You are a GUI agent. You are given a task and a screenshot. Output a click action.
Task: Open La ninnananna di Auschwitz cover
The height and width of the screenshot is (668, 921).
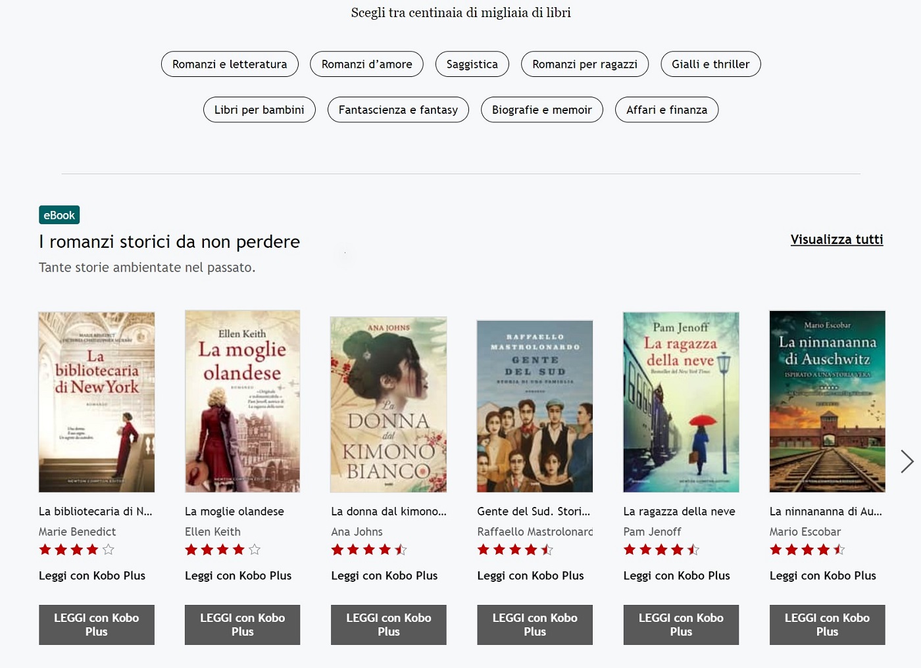coord(828,401)
